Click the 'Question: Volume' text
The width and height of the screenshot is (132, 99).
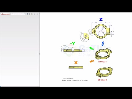click(67, 78)
